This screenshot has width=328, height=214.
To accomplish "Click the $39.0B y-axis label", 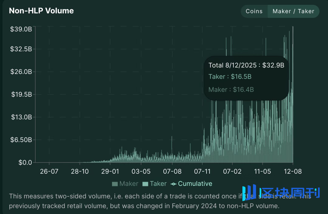I will point(21,29).
